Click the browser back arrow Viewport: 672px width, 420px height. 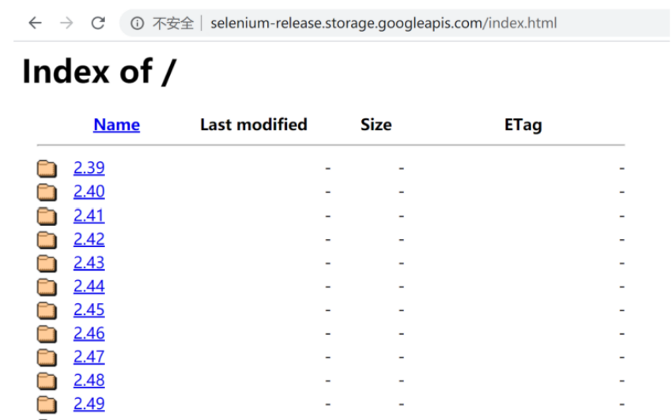[35, 23]
